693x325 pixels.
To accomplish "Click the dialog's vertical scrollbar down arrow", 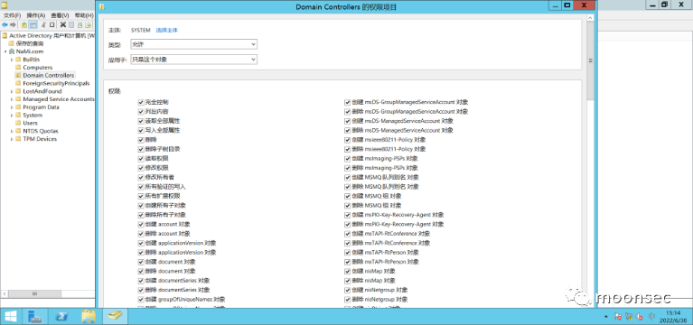I will (590, 304).
